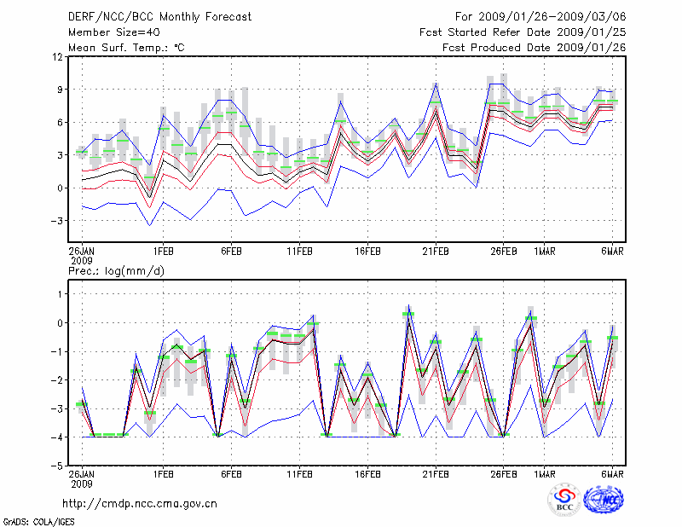The image size is (682, 527).
Task: Click the 12 label on temperature y-axis
Action: coord(58,57)
